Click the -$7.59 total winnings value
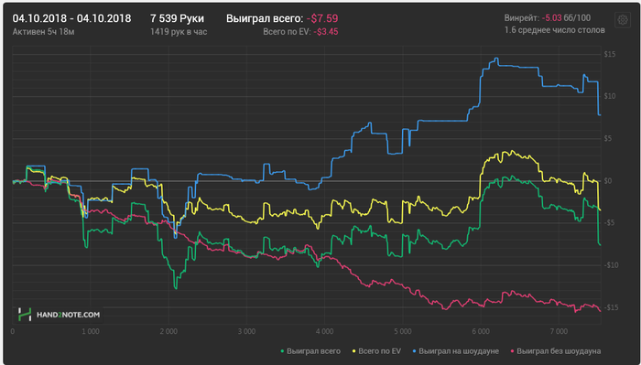 tap(322, 18)
